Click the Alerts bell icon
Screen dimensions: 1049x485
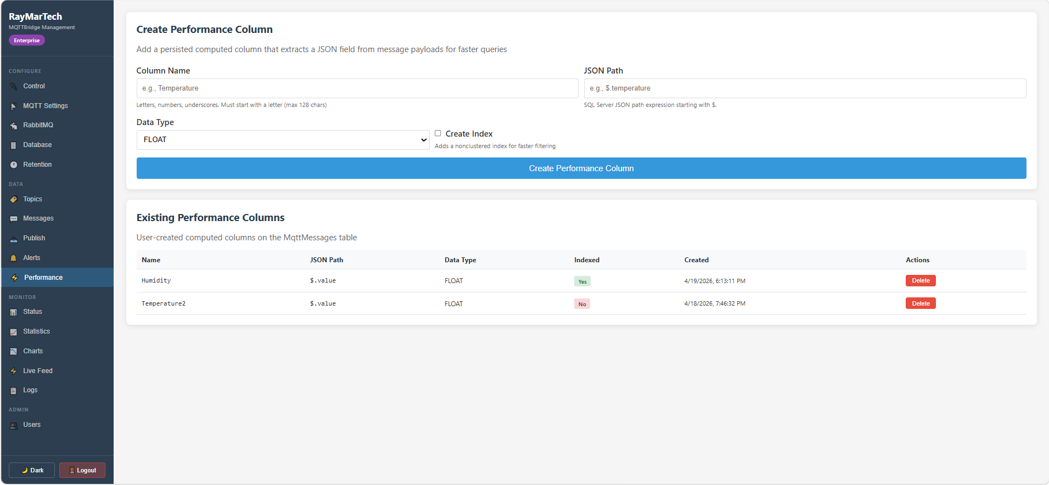(14, 258)
